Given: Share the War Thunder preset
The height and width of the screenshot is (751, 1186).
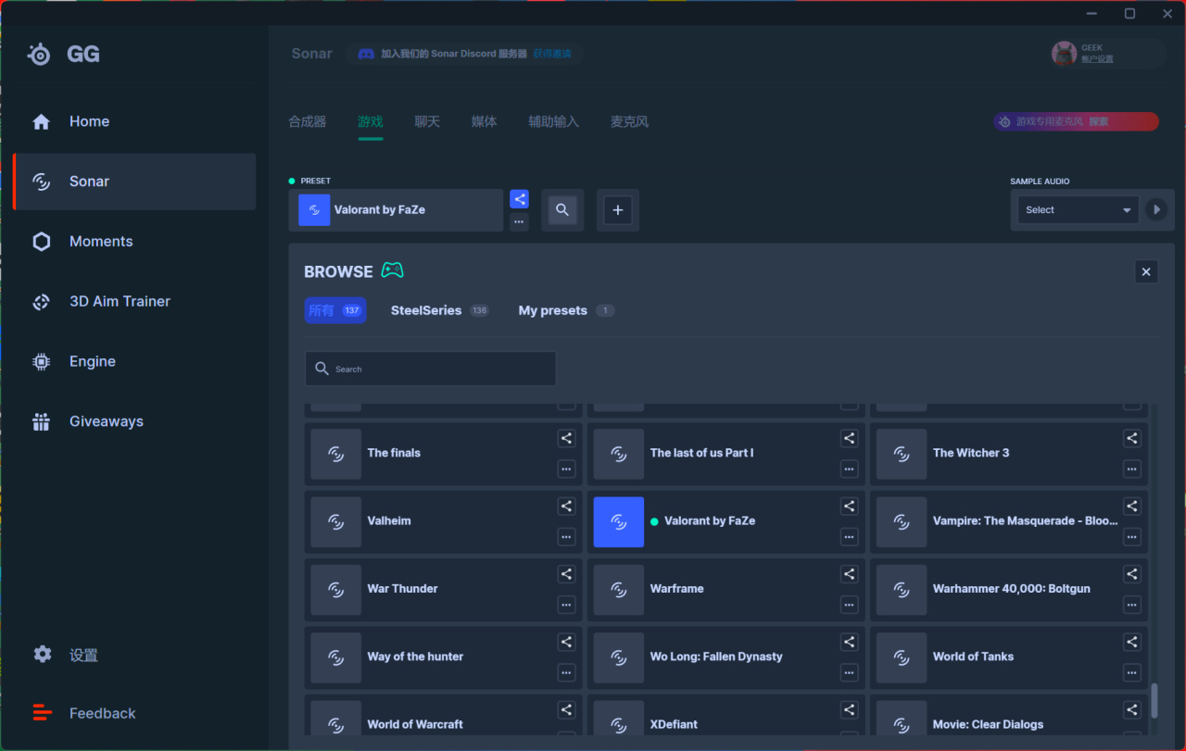Looking at the screenshot, I should click(x=566, y=574).
